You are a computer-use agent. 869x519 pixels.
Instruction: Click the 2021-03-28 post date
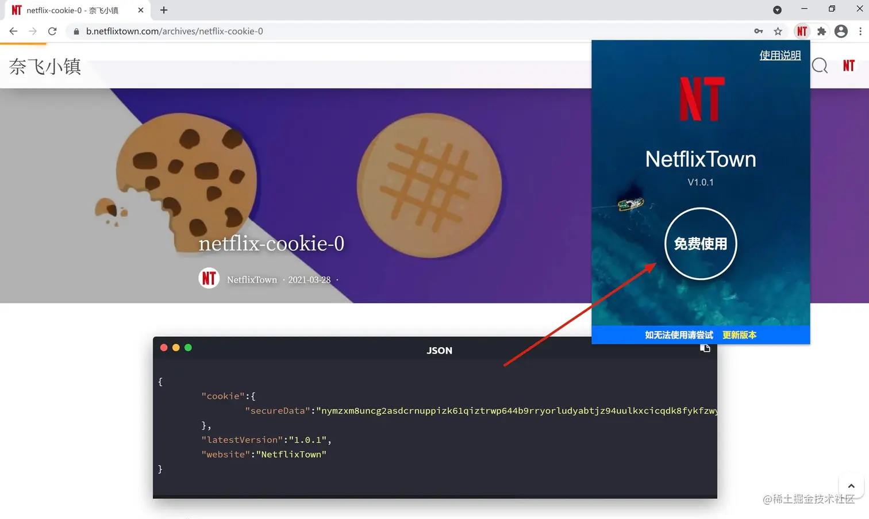pyautogui.click(x=309, y=279)
